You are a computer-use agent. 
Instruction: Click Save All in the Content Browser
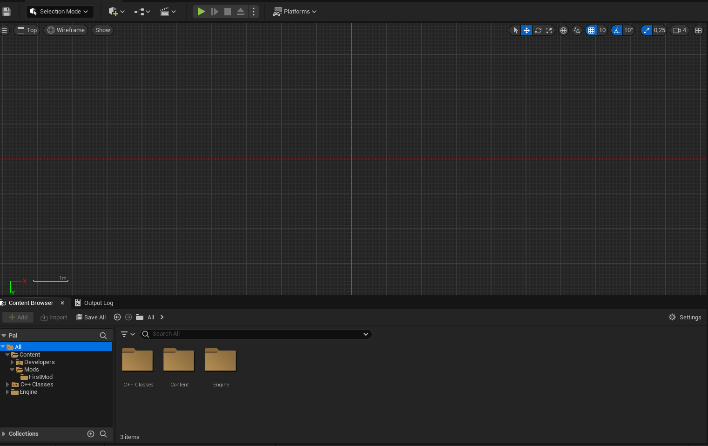(91, 317)
